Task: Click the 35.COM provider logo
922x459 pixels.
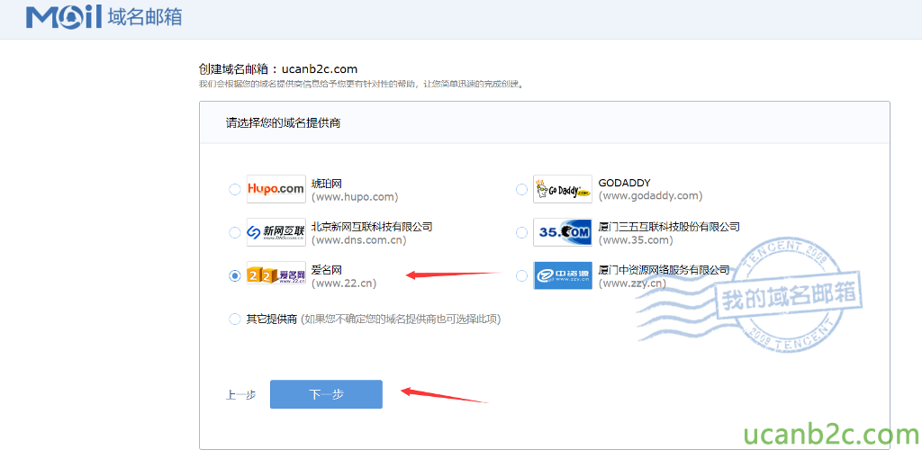Action: pos(562,233)
